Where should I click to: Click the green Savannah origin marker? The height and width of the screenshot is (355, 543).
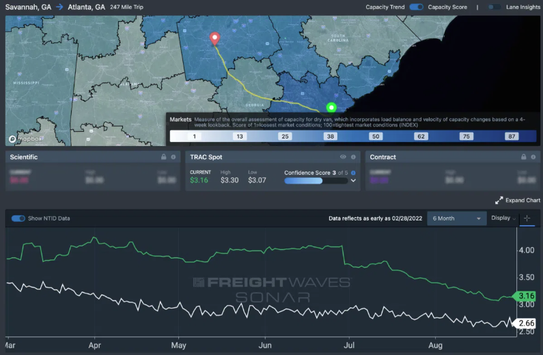click(332, 107)
